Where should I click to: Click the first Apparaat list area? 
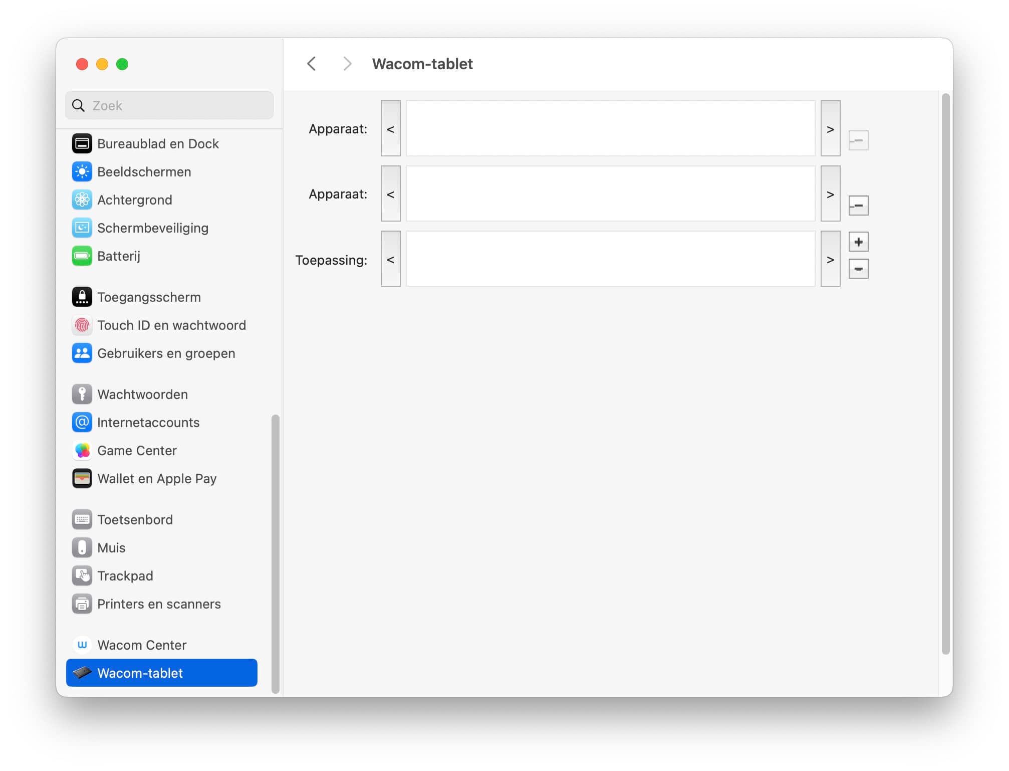[611, 129]
